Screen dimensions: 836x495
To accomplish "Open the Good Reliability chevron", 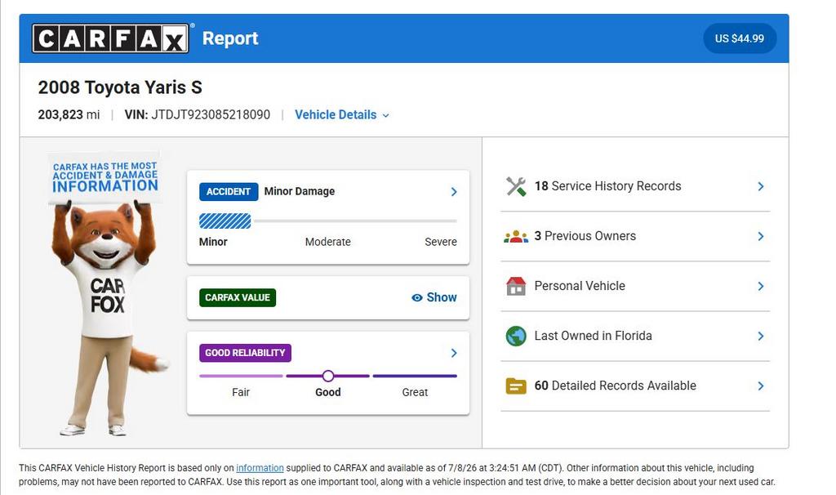I will coord(454,353).
